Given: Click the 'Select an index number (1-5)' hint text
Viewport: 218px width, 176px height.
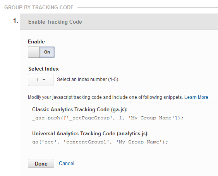Looking at the screenshot, I should pos(88,79).
